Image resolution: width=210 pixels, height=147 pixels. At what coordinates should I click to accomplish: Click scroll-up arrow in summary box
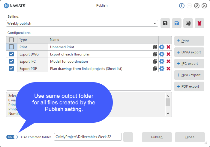168,96
